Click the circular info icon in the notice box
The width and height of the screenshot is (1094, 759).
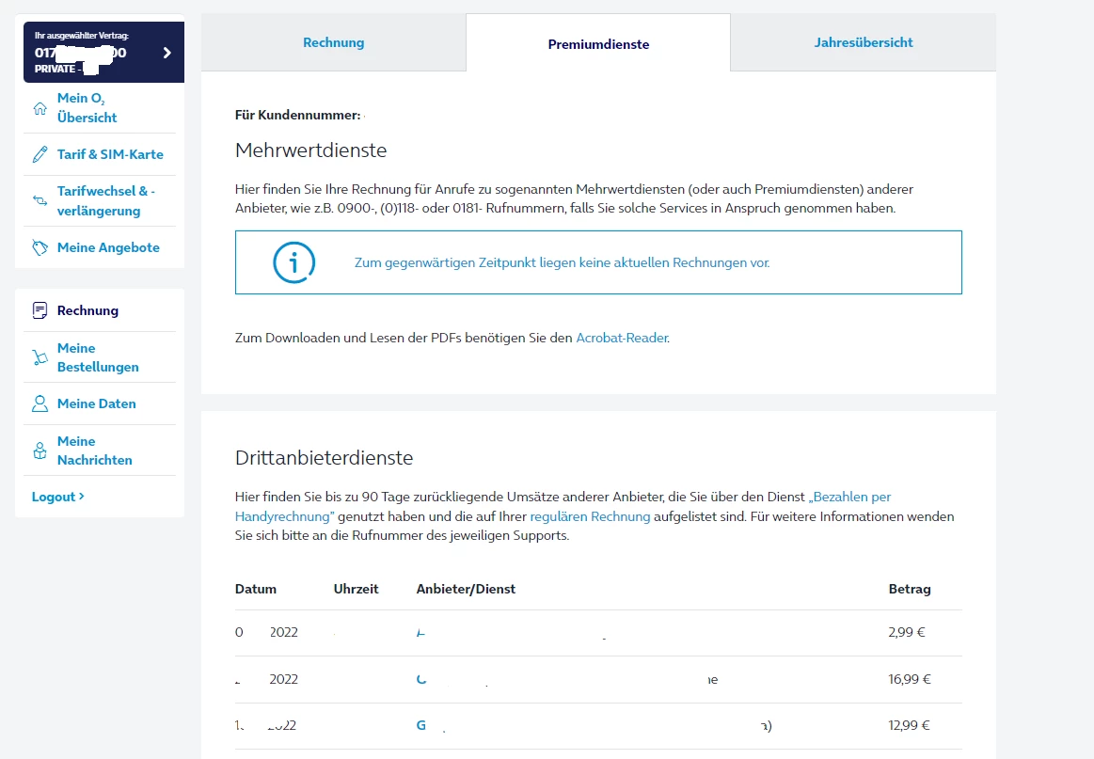[x=294, y=262]
